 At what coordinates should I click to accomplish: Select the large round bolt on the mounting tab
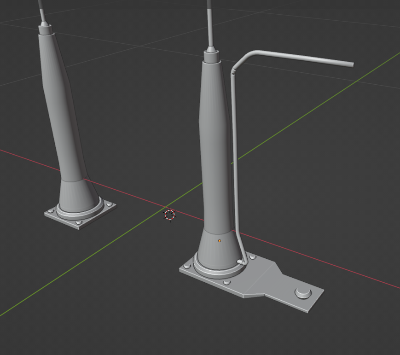coord(303,291)
